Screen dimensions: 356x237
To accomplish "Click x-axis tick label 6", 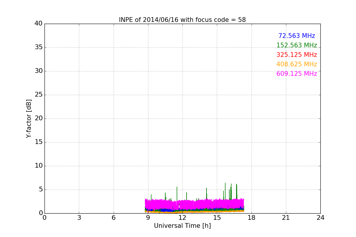I will click(113, 218).
